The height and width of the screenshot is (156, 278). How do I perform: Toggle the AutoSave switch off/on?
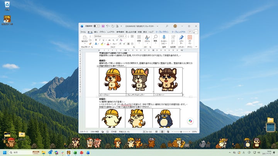97,26
